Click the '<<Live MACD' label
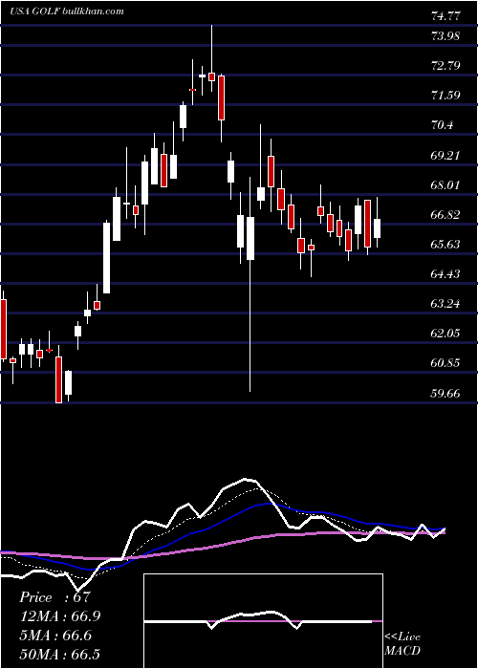The height and width of the screenshot is (669, 478). click(402, 643)
